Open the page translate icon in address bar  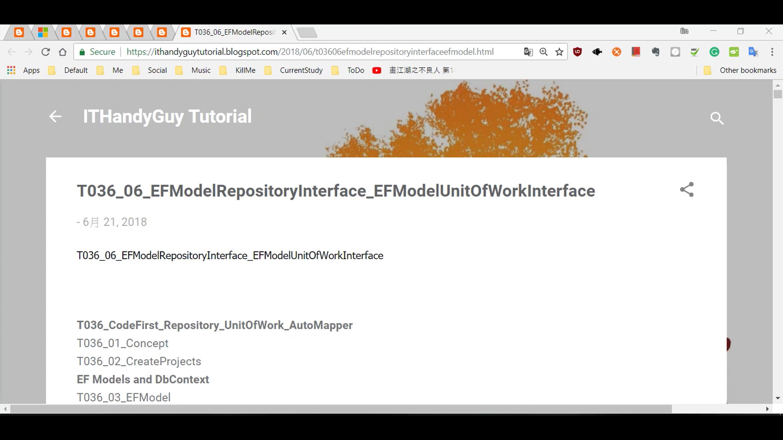pyautogui.click(x=529, y=52)
